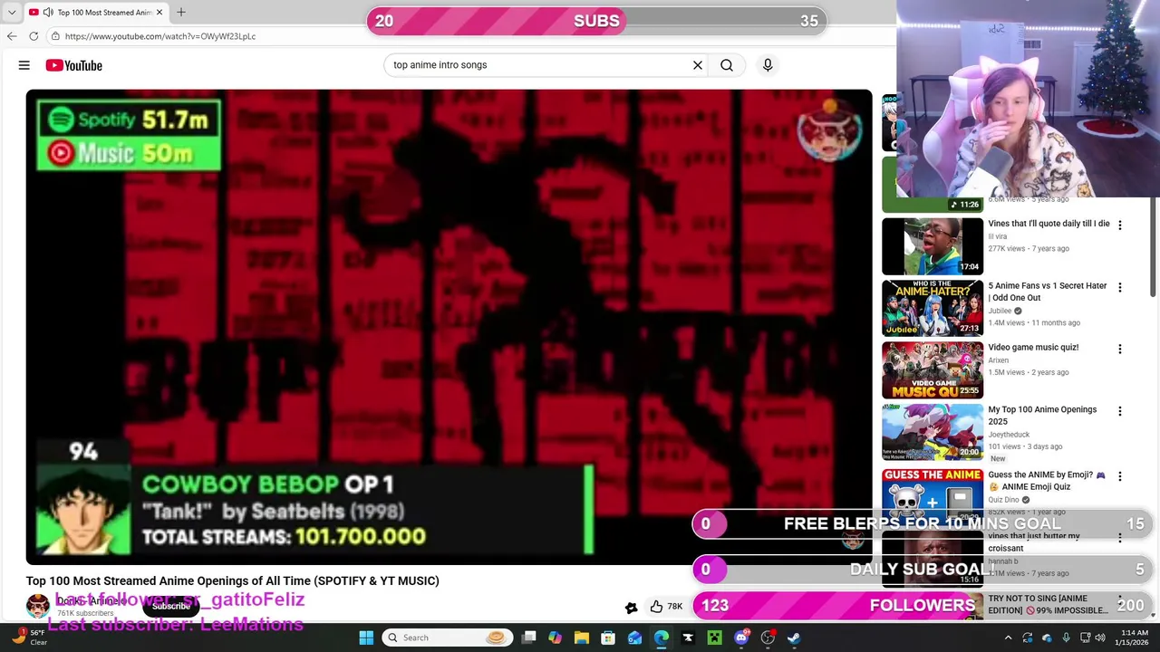Open Guess the ANIME by Emoji title
Screen dimensions: 1160x652
(x=1047, y=481)
